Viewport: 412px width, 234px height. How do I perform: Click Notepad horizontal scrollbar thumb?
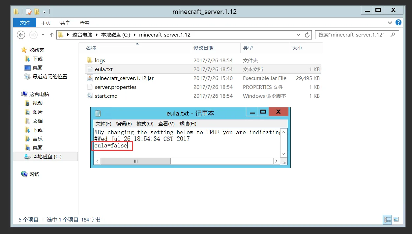(x=135, y=161)
